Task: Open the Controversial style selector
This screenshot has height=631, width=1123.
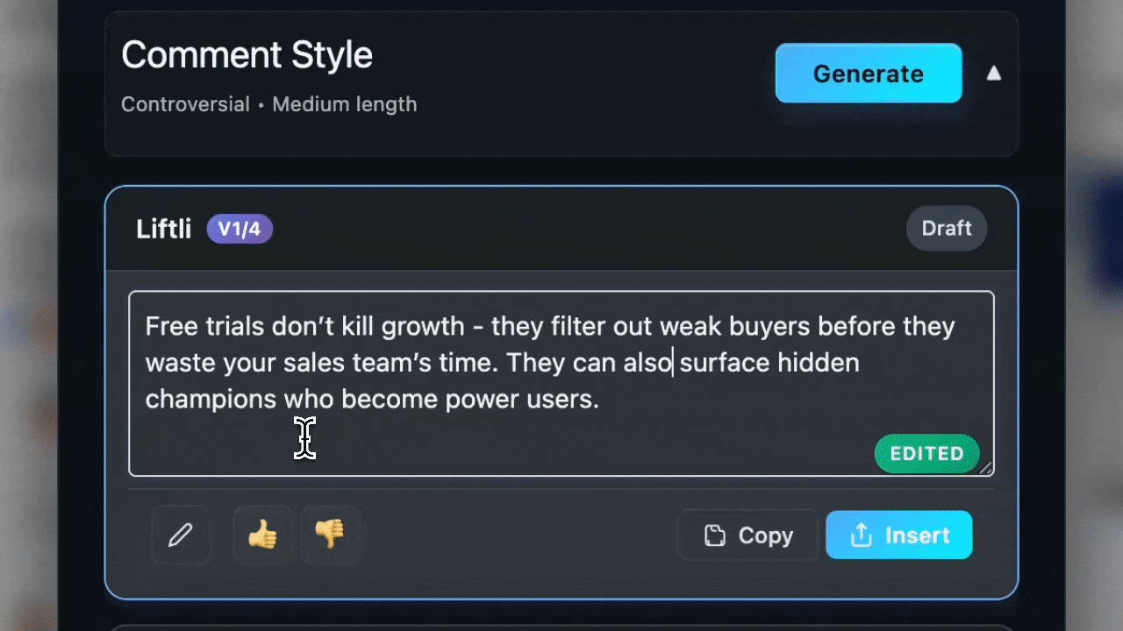Action: click(185, 104)
